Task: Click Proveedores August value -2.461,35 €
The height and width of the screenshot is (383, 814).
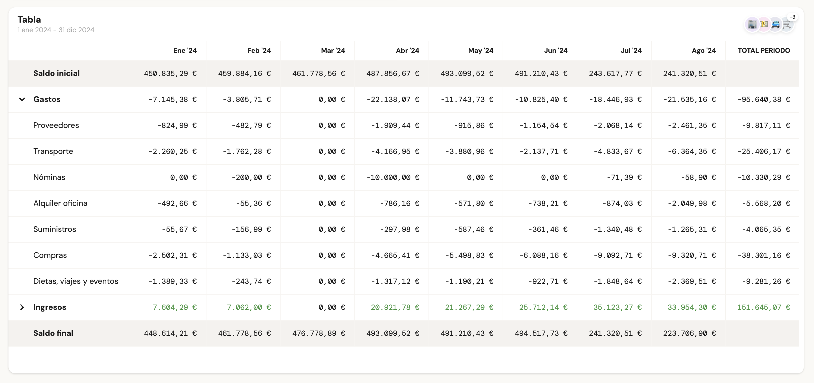Action: (692, 126)
